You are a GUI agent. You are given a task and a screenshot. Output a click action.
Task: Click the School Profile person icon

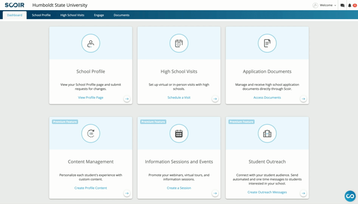coord(91,43)
